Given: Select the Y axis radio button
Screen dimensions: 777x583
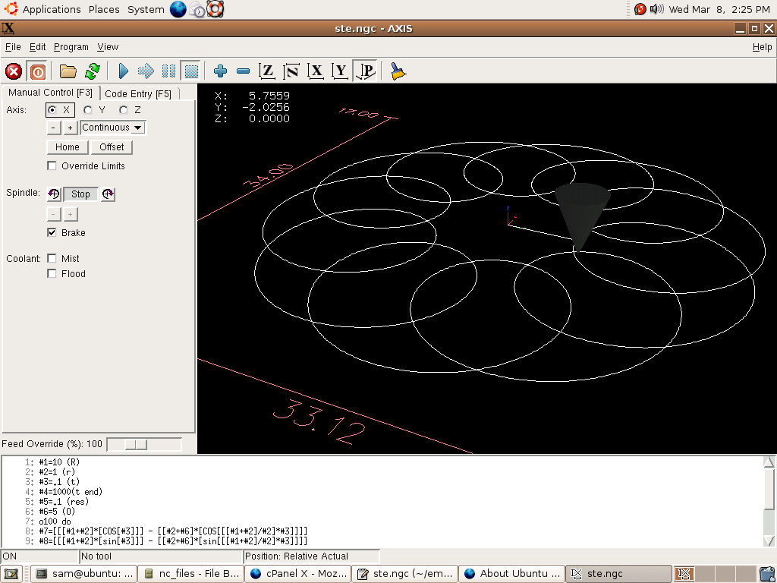Looking at the screenshot, I should (88, 109).
